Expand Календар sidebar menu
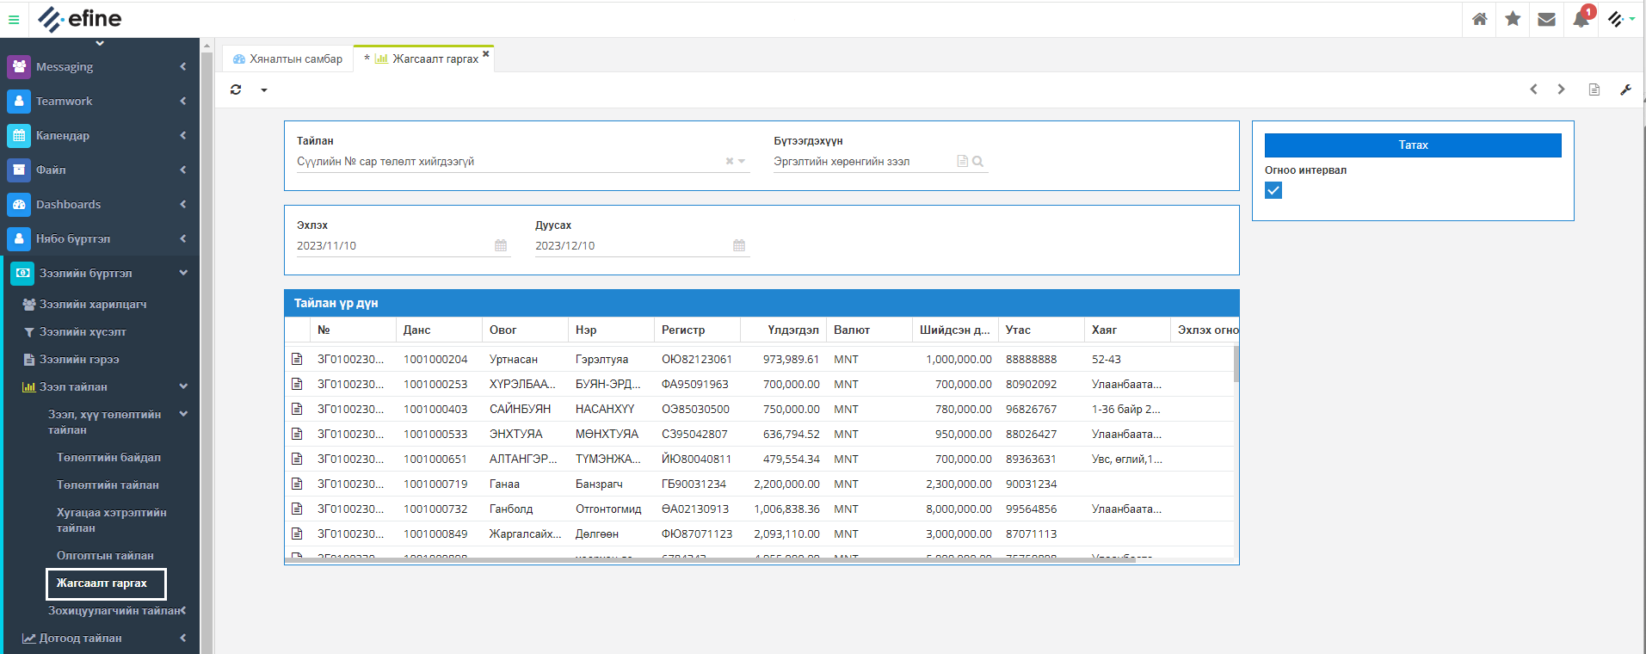The image size is (1646, 654). (100, 135)
